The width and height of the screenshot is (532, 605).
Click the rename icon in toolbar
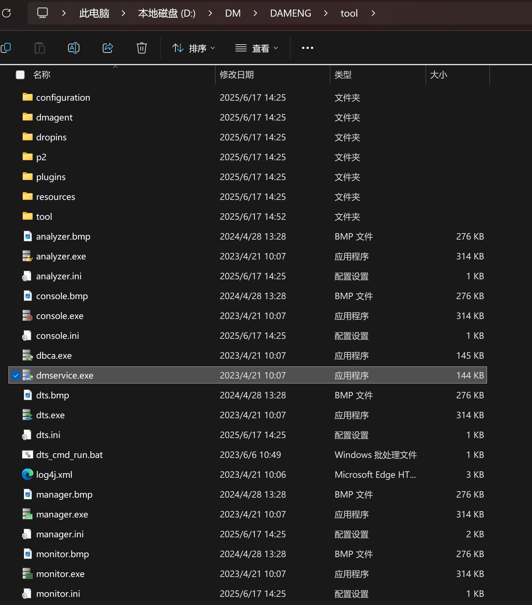74,48
